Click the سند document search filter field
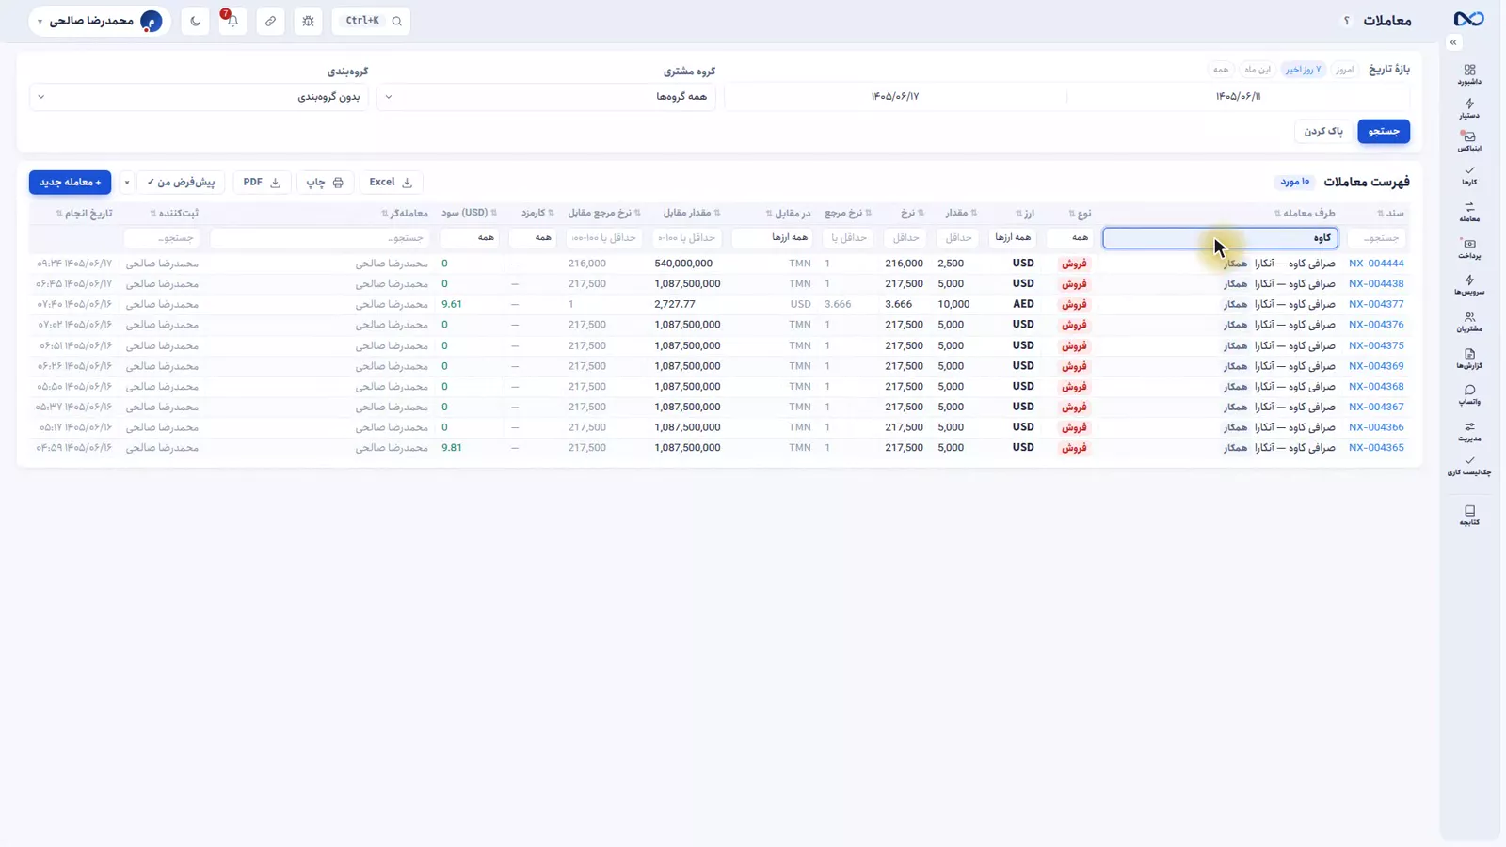This screenshot has width=1506, height=847. (1376, 238)
